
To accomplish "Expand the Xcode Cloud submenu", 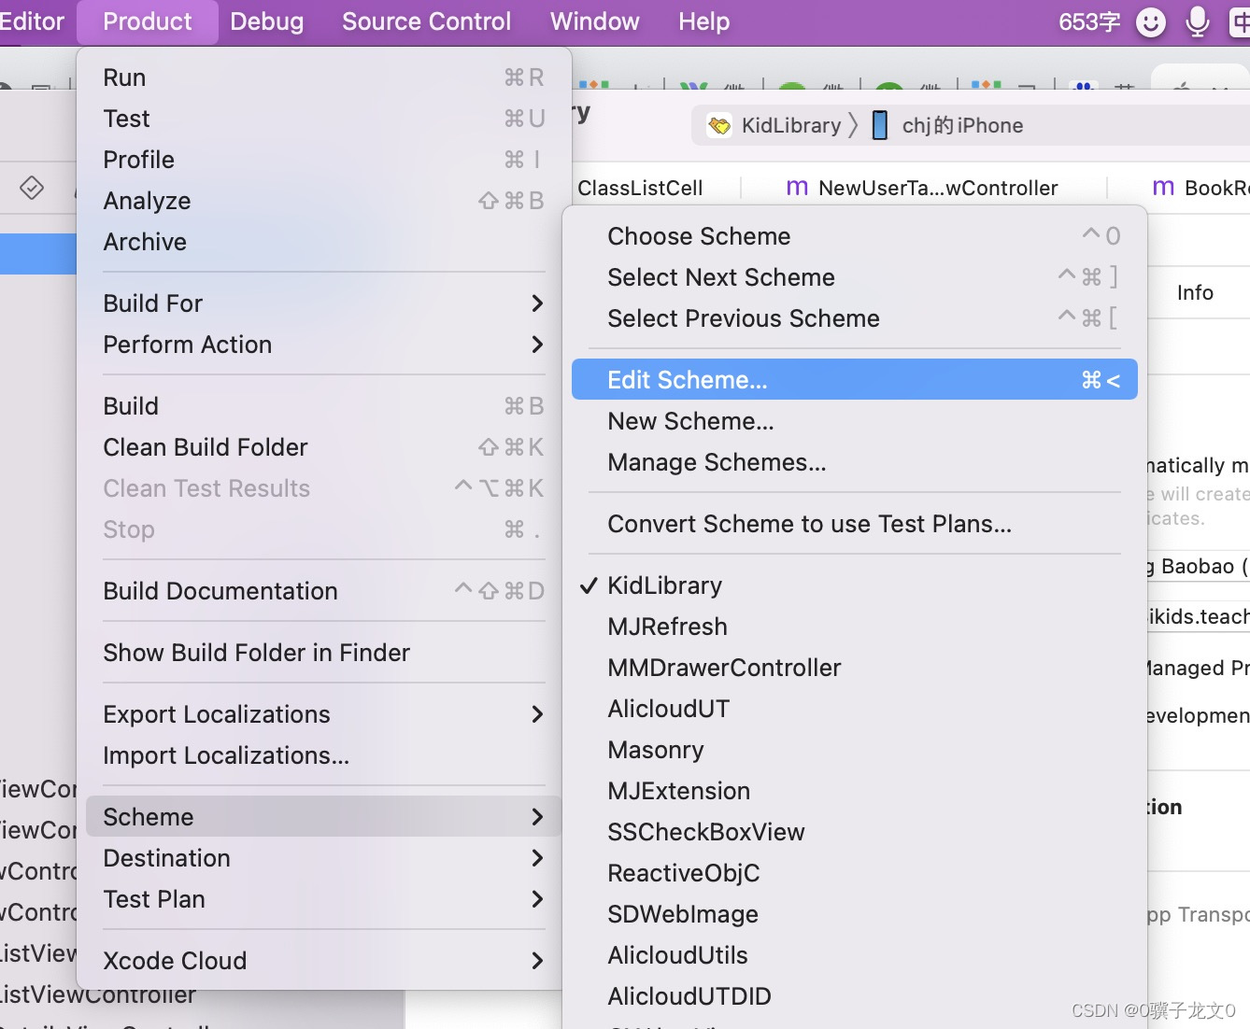I will point(323,961).
